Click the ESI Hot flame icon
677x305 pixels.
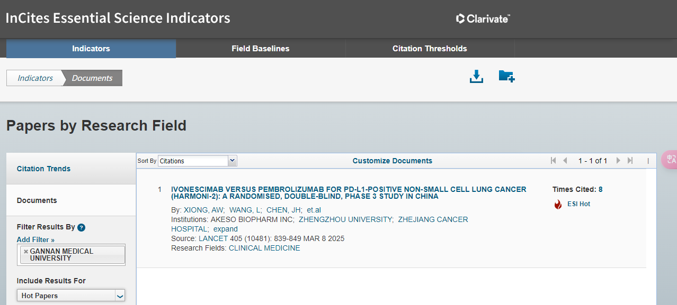[558, 205]
